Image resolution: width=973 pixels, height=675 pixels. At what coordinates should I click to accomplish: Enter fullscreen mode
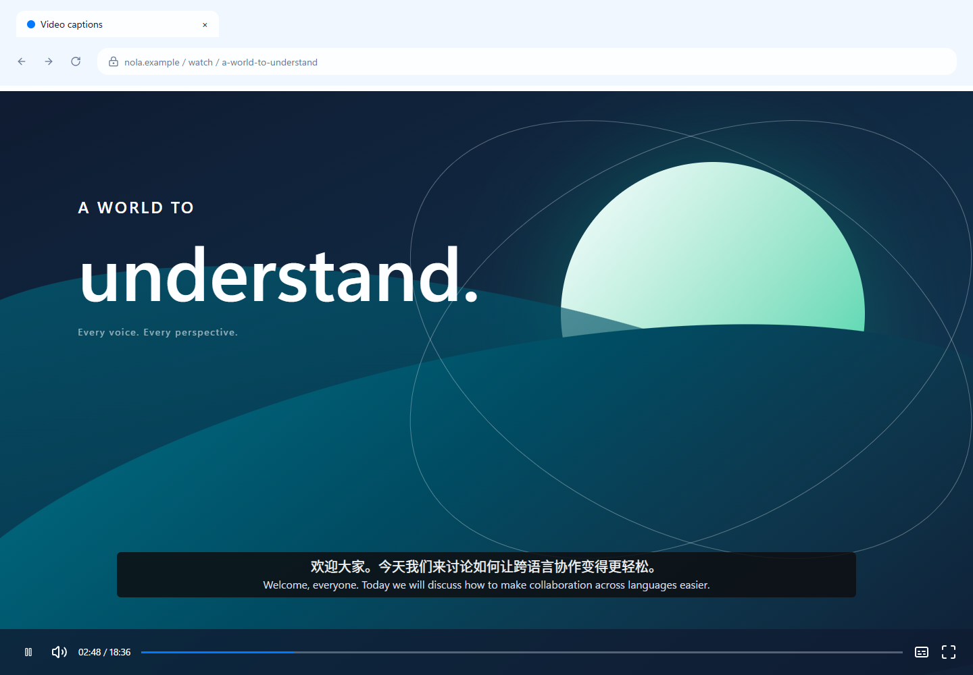[949, 652]
